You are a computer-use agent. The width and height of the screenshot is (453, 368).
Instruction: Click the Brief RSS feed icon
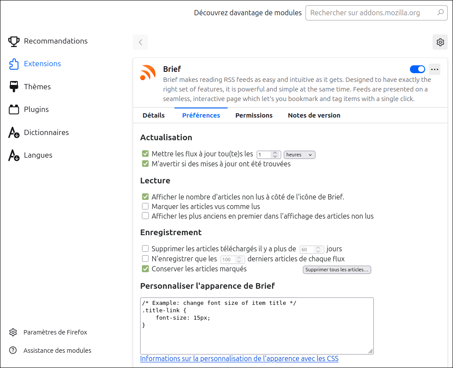148,73
